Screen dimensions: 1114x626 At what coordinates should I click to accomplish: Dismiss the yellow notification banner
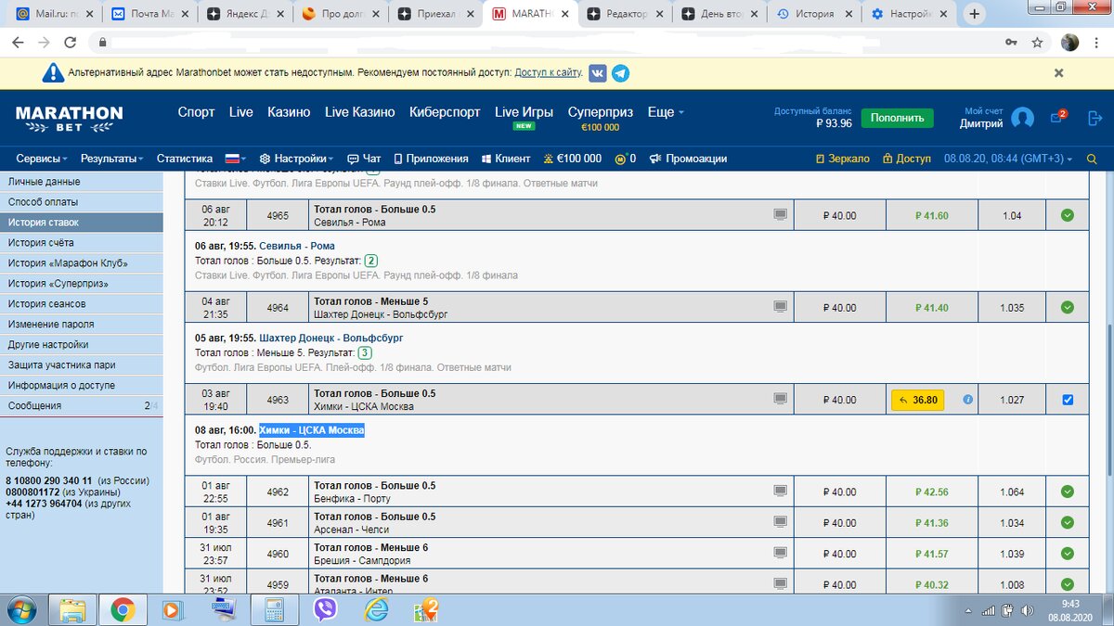click(1058, 72)
